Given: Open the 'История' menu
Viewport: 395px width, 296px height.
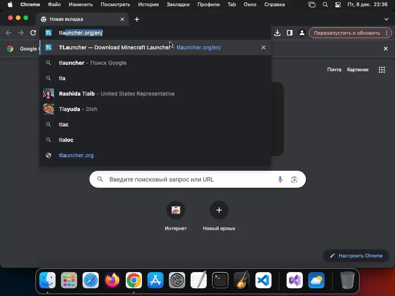Looking at the screenshot, I should point(149,4).
